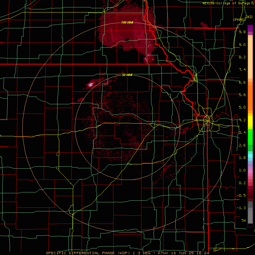Click the purple top segment of the color bar
The image size is (255, 255).
pyautogui.click(x=250, y=28)
